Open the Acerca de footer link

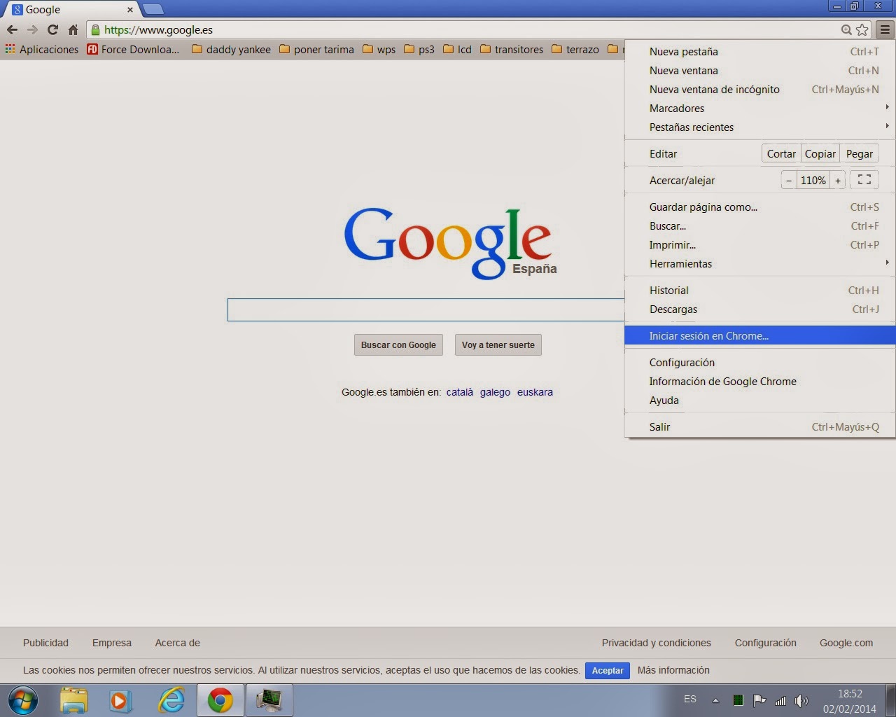pos(178,643)
